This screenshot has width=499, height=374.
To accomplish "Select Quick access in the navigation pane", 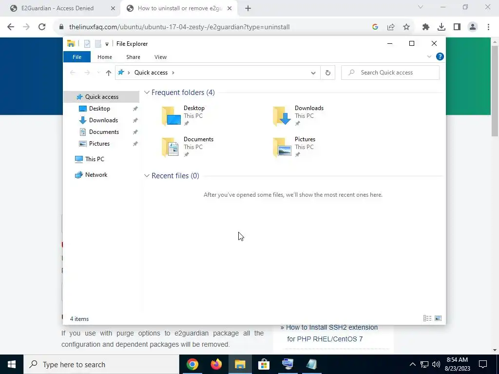I will tap(101, 97).
